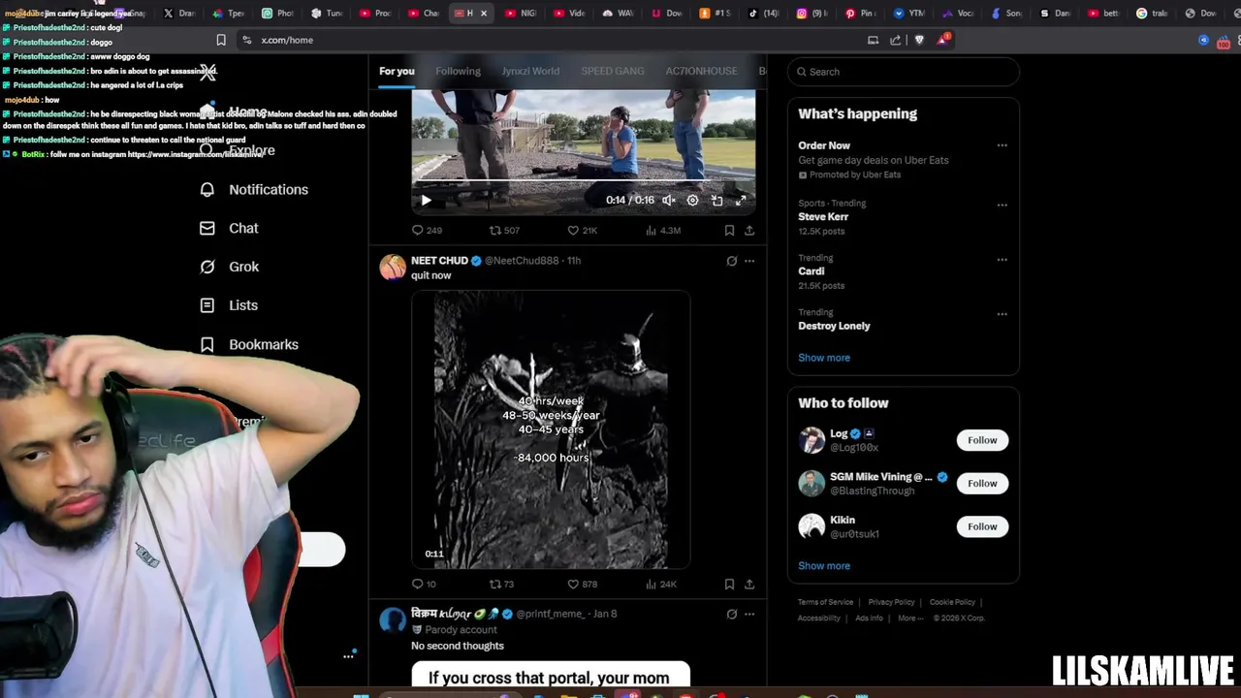1241x698 pixels.
Task: Open more options for Destroy Lonely trend
Action: click(x=1002, y=313)
